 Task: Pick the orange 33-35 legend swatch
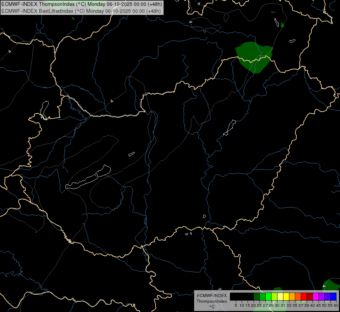(x=292, y=296)
